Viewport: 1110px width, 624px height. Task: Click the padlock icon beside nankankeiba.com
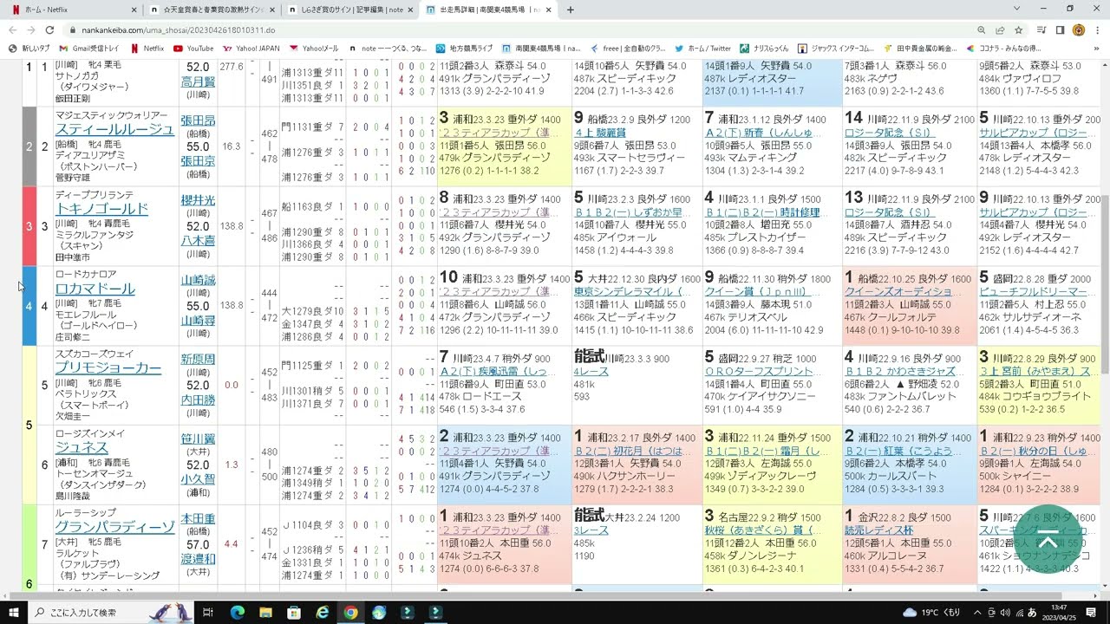(x=73, y=29)
